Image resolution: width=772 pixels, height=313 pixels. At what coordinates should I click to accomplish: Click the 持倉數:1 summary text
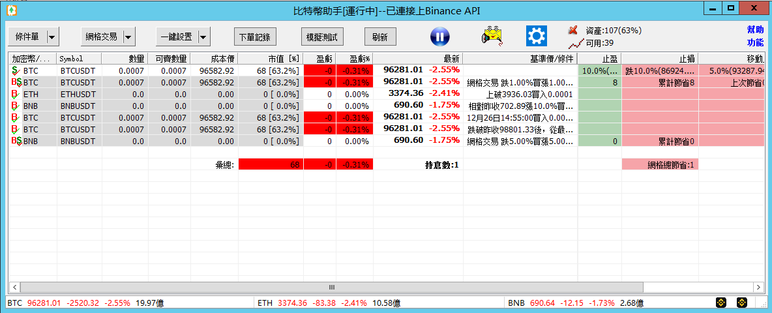(x=441, y=166)
